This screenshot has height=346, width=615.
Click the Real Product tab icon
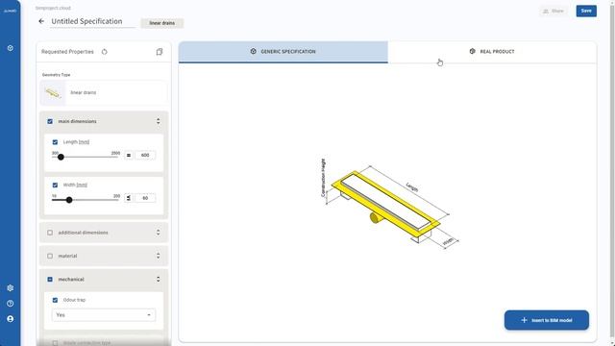pyautogui.click(x=472, y=51)
